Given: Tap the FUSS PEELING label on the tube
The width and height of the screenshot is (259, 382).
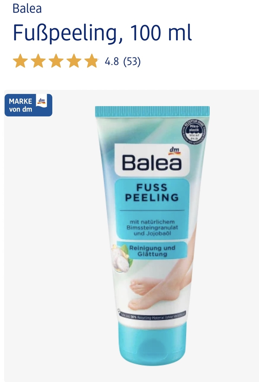Looking at the screenshot, I should pos(152,192).
